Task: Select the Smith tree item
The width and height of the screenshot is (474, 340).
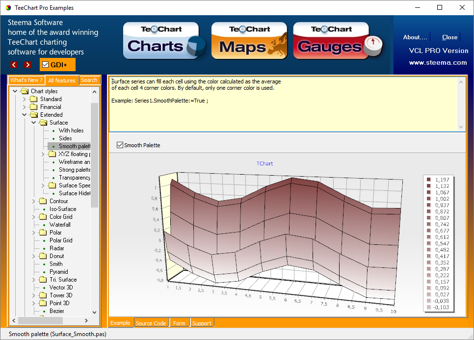Action: tap(56, 264)
